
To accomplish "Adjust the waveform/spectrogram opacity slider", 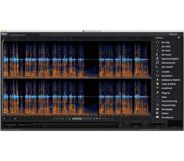I will [x=10, y=119].
